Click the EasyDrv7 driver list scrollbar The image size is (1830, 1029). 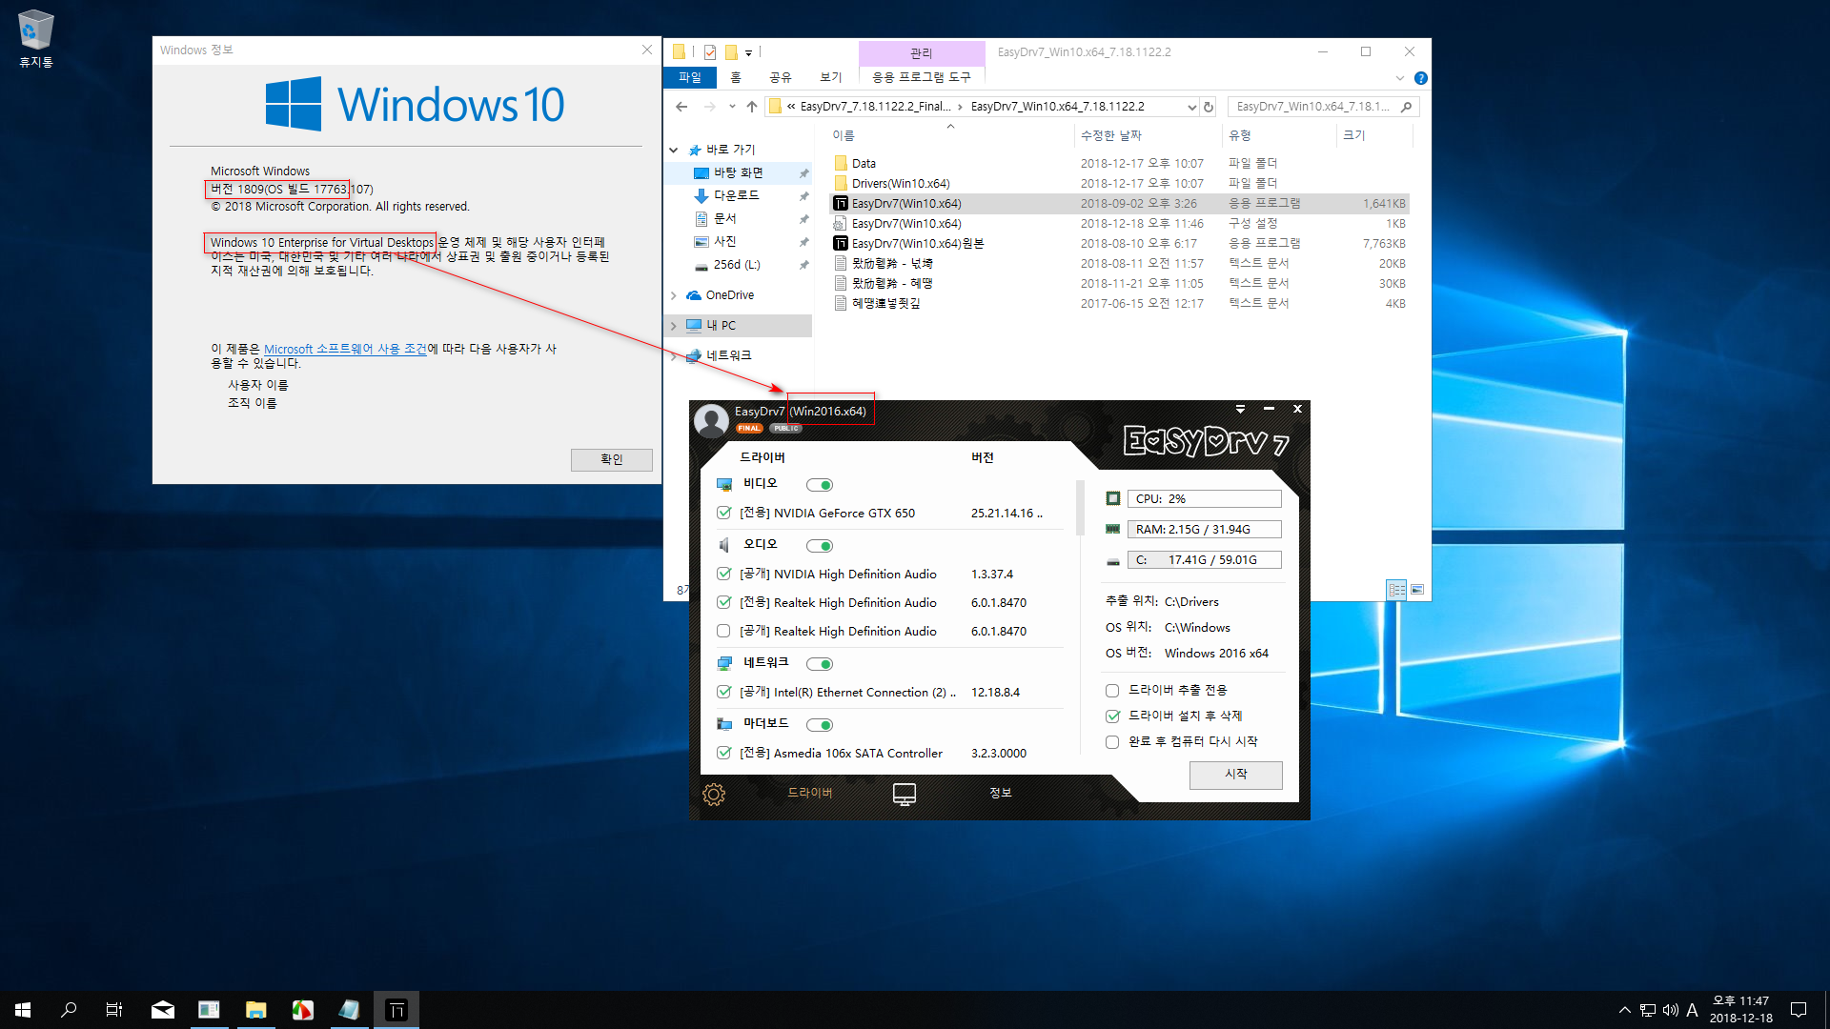coord(1080,509)
